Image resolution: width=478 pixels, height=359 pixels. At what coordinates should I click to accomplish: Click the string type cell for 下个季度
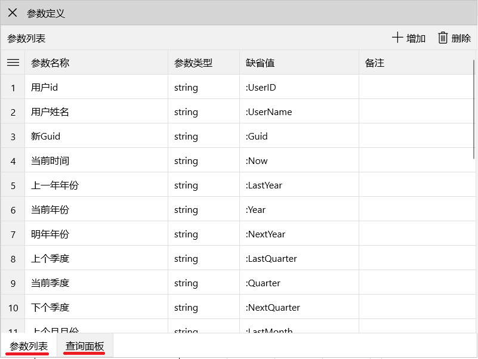(x=203, y=308)
